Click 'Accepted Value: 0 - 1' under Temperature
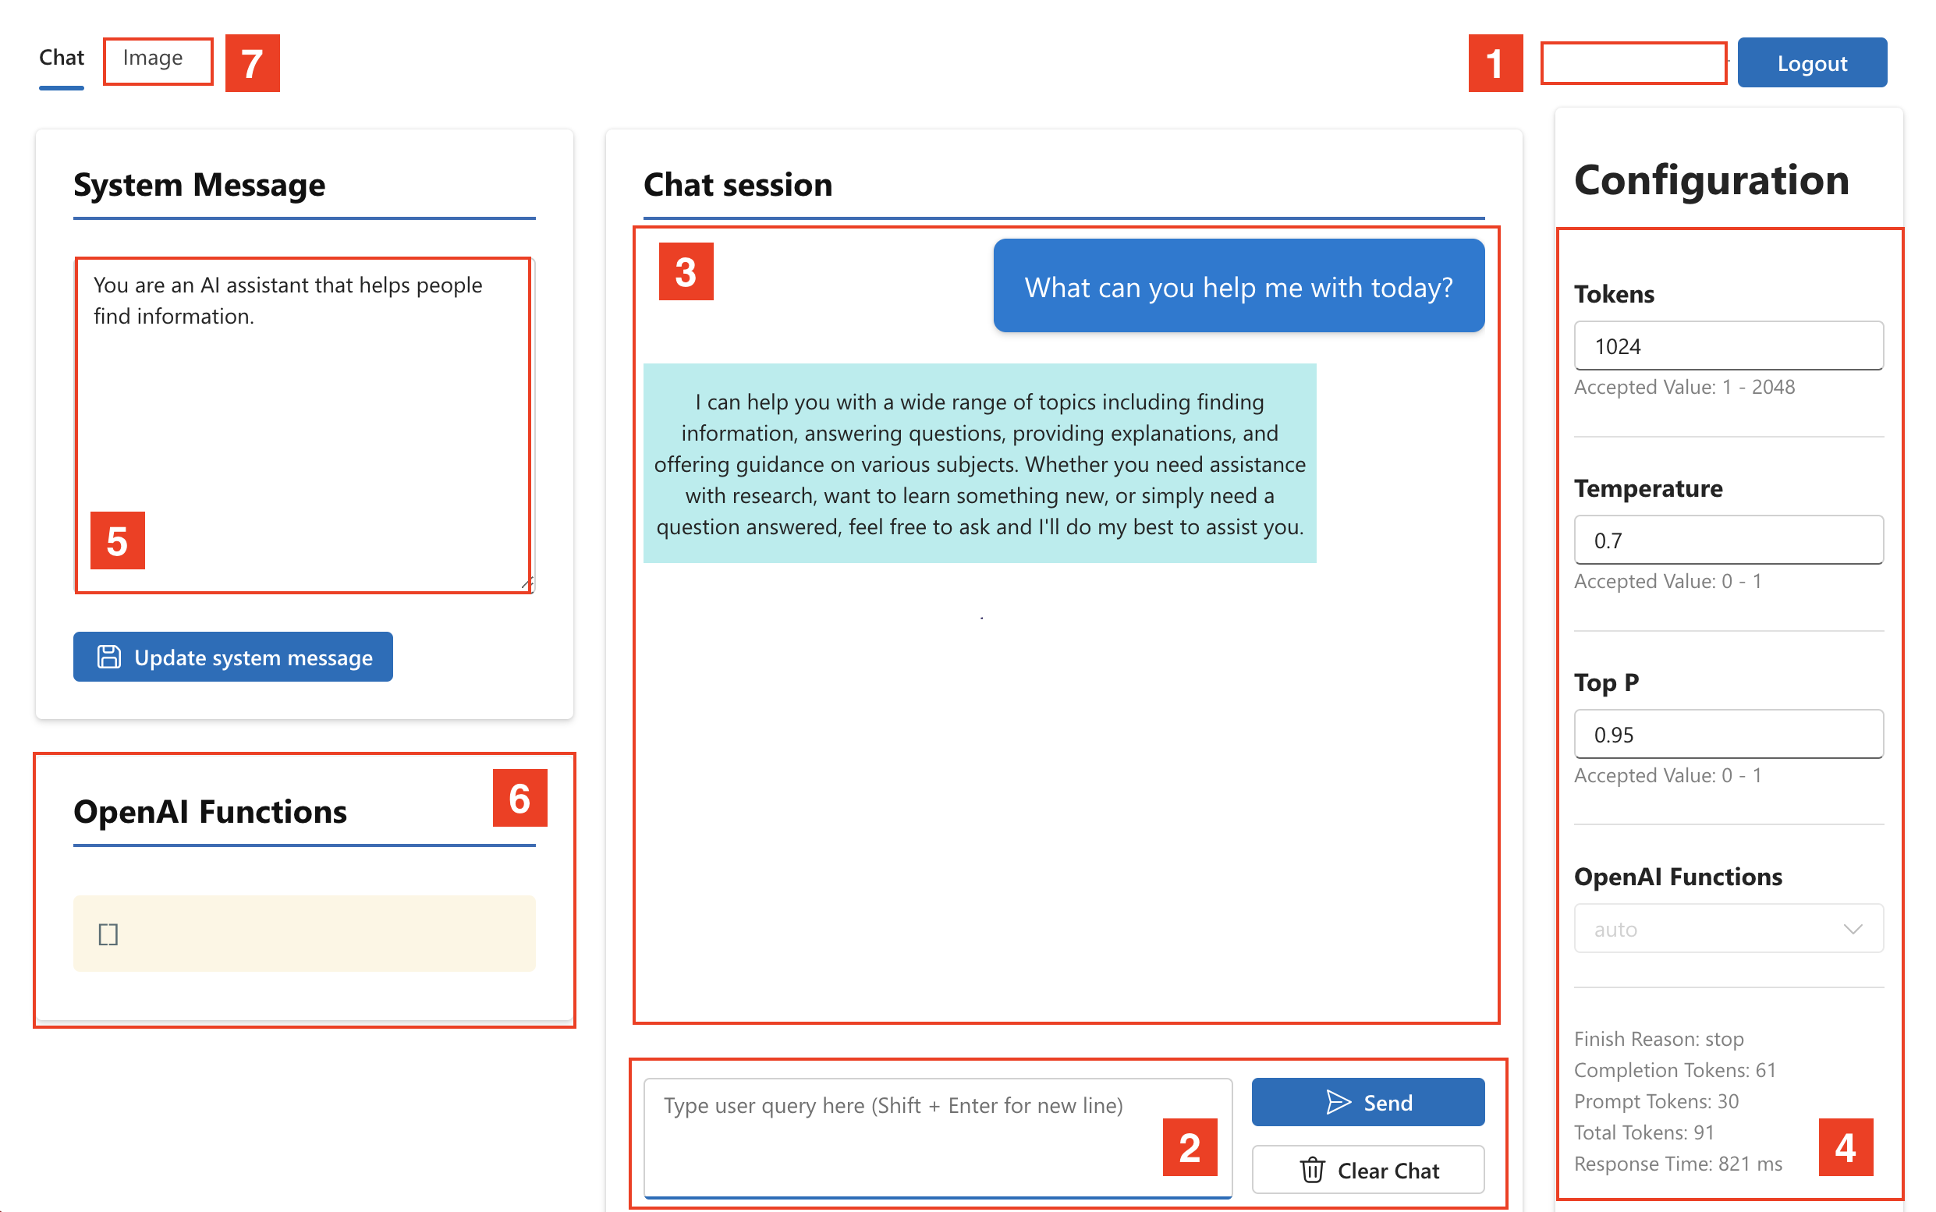1936x1212 pixels. point(1668,580)
